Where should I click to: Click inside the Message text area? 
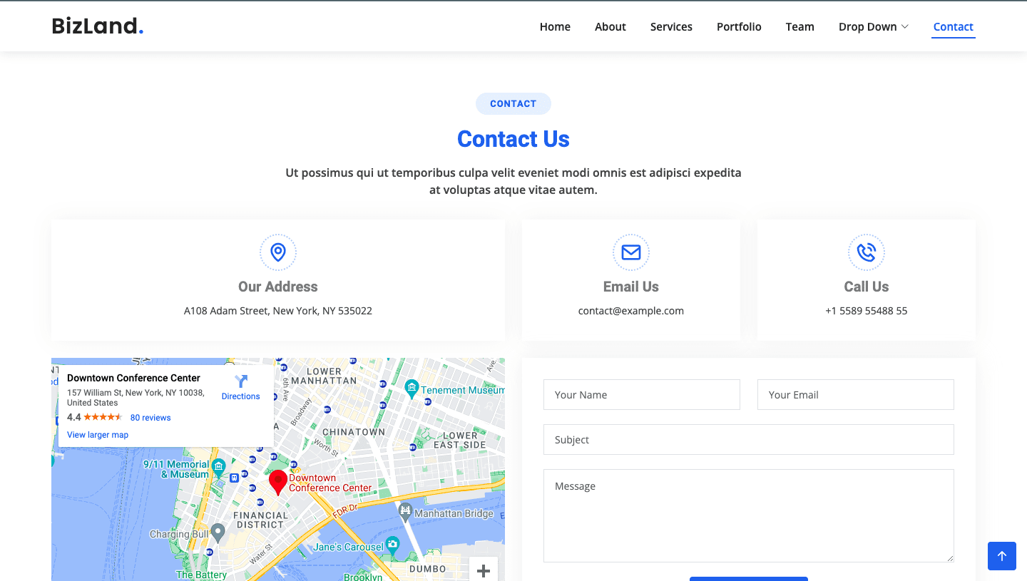[x=749, y=515]
